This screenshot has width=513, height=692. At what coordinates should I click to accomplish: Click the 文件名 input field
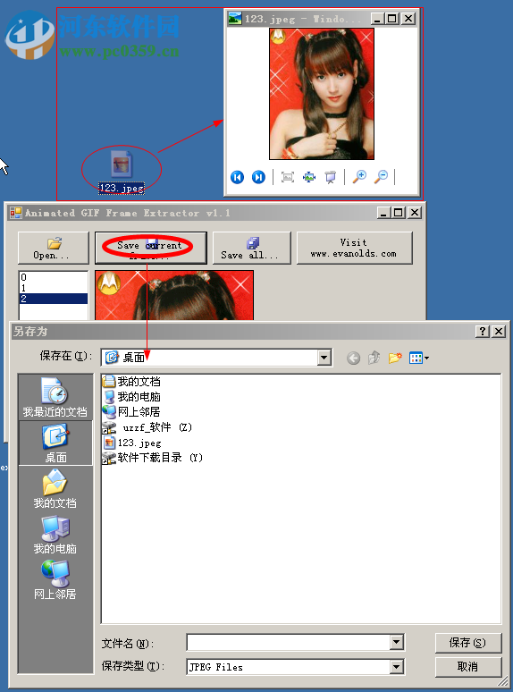point(289,643)
